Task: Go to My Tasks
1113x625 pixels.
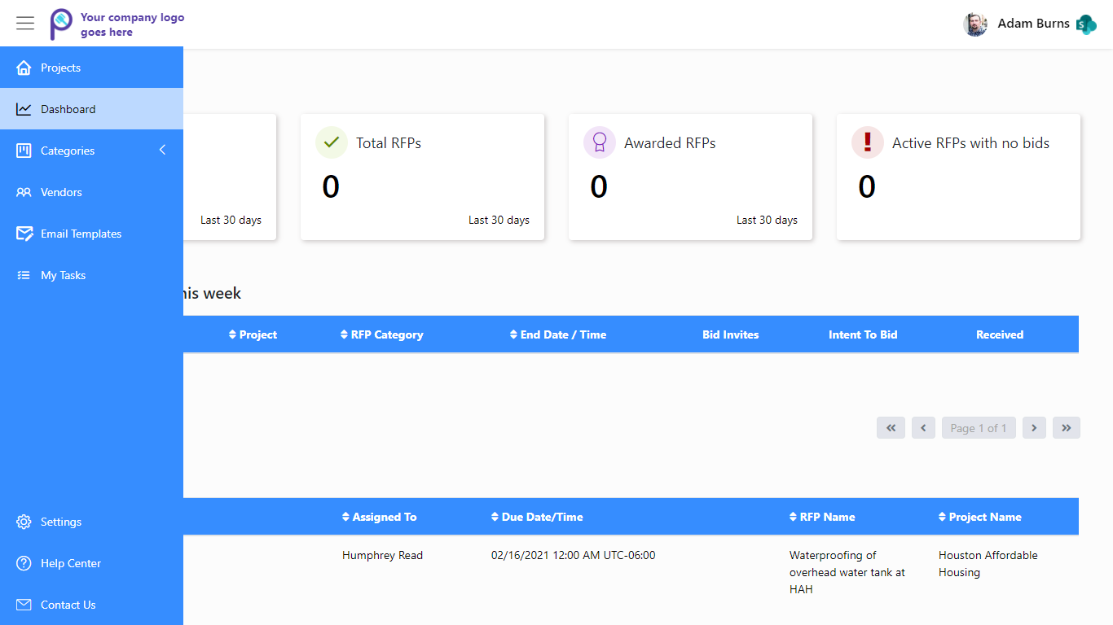Action: [63, 275]
